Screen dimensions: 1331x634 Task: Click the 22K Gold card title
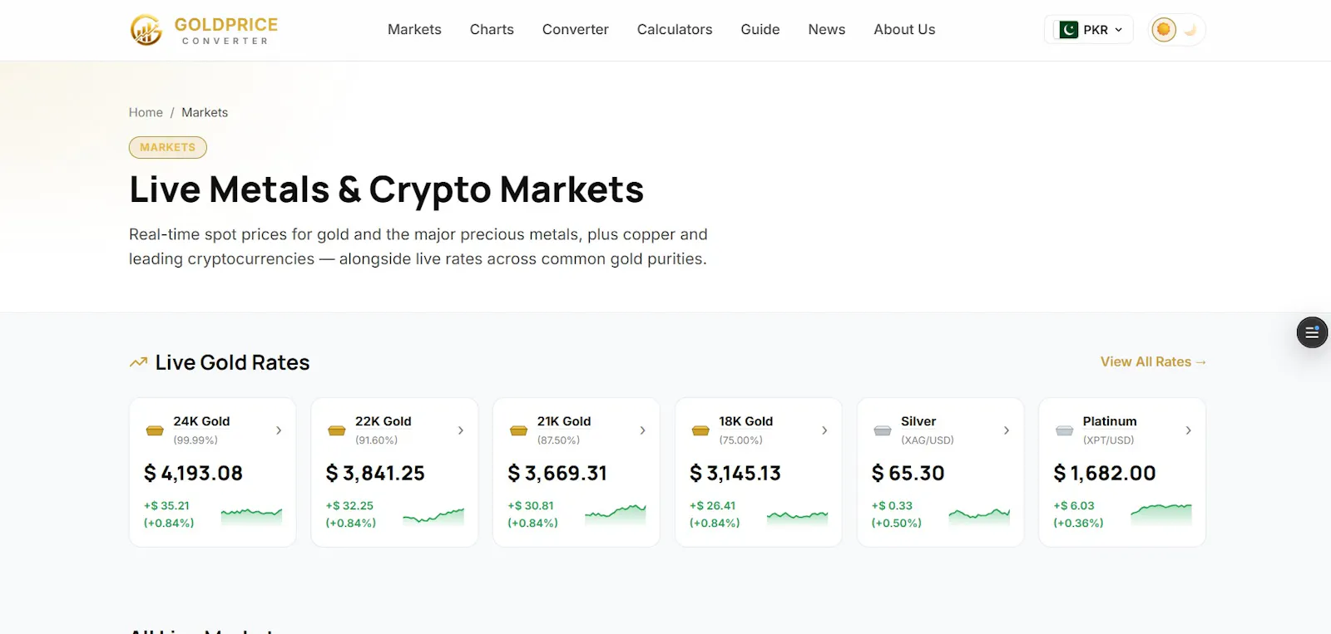(383, 421)
